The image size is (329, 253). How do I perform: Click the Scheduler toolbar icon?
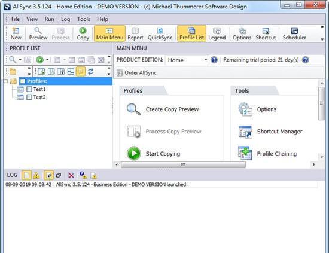(294, 33)
